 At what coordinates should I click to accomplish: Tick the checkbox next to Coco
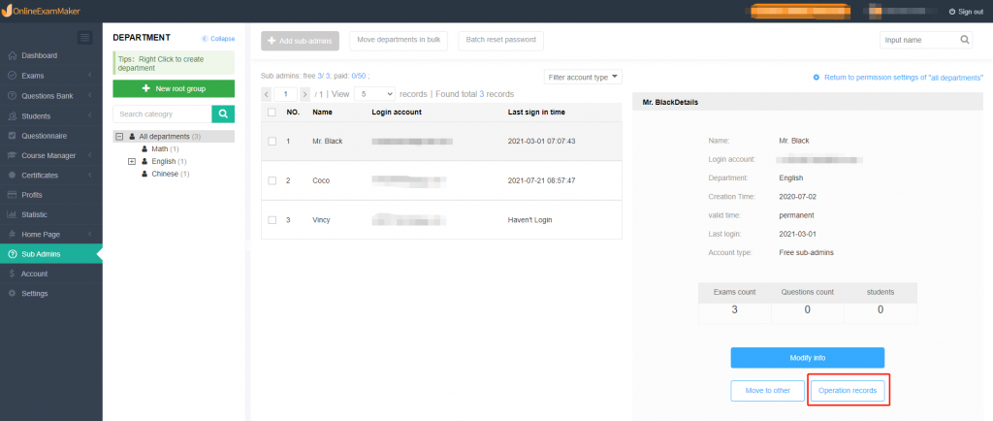272,180
